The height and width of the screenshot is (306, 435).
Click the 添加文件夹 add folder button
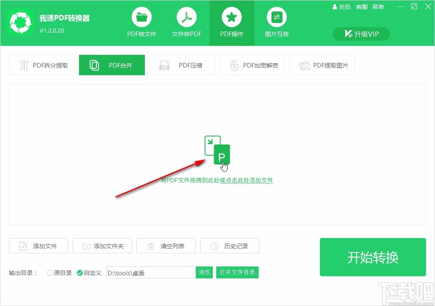tap(102, 246)
